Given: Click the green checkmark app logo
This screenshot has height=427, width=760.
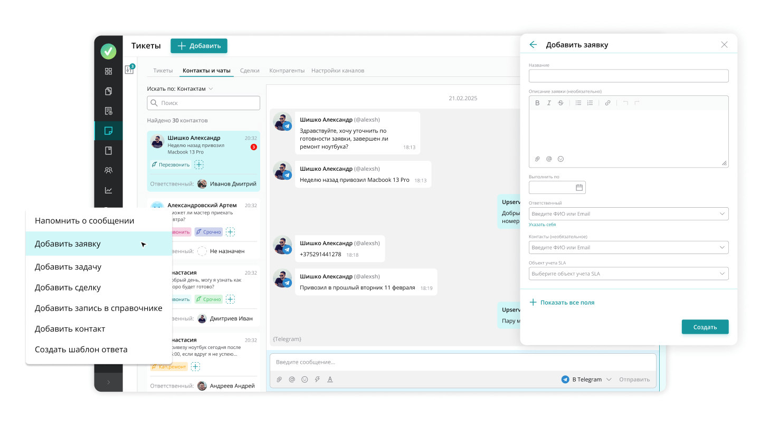Looking at the screenshot, I should pyautogui.click(x=108, y=51).
